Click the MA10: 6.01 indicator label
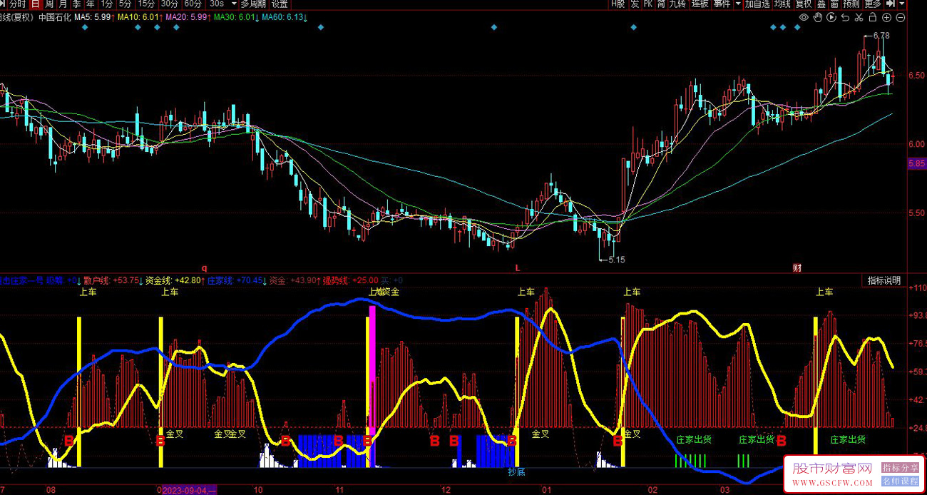The image size is (927, 495). pyautogui.click(x=139, y=17)
